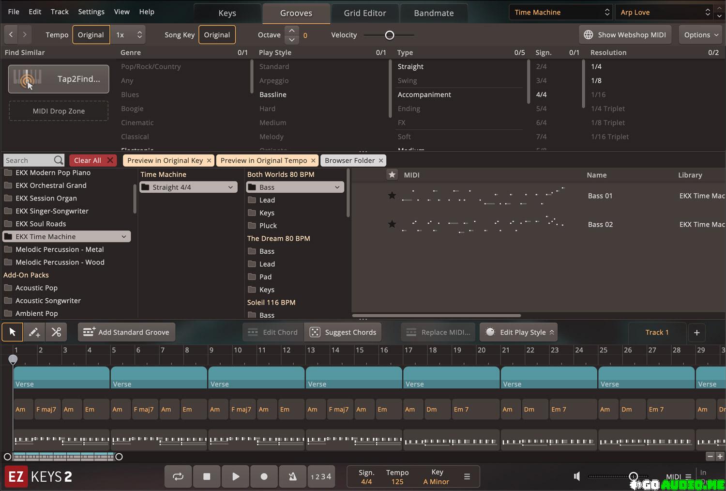This screenshot has height=491, width=726.
Task: Click the Show Webshop MIDI button
Action: pyautogui.click(x=625, y=35)
